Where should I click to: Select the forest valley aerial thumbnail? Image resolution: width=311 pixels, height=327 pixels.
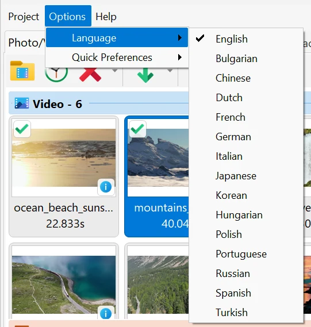click(x=158, y=284)
